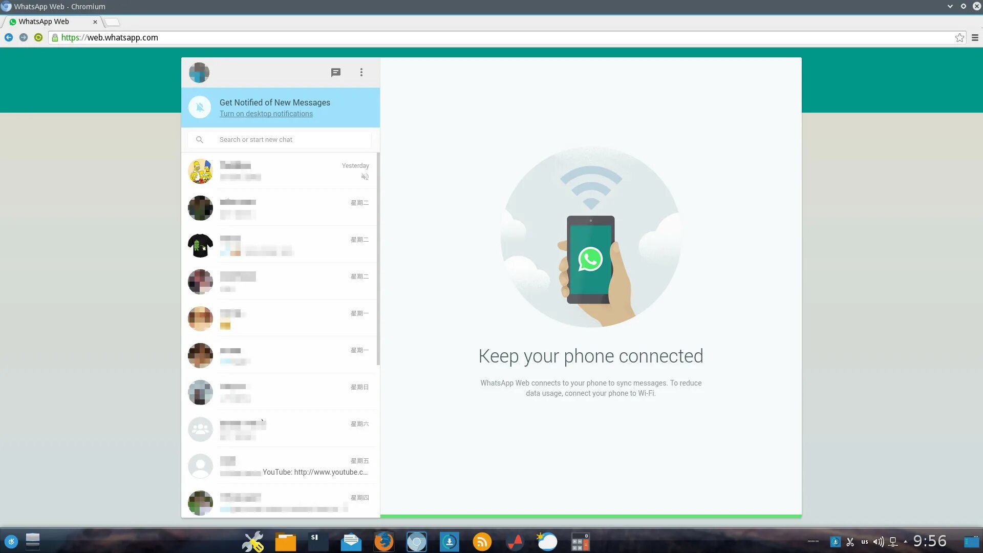Click the muted speaker icon on first chat
Image resolution: width=983 pixels, height=553 pixels.
pyautogui.click(x=365, y=177)
